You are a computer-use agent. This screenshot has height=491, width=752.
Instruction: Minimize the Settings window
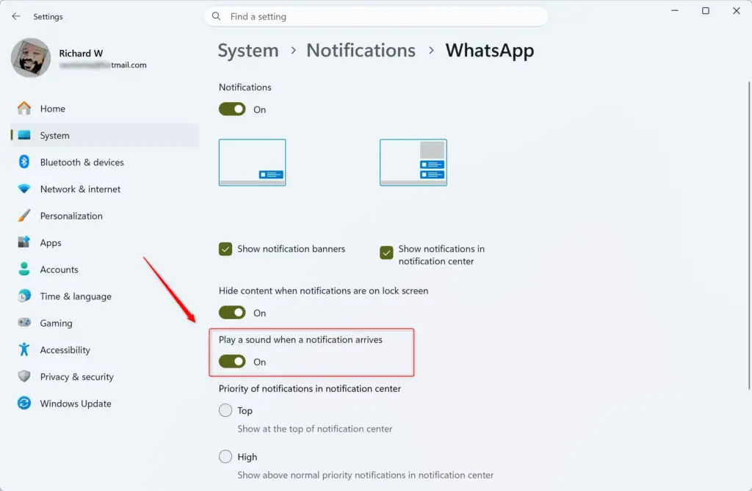point(675,10)
